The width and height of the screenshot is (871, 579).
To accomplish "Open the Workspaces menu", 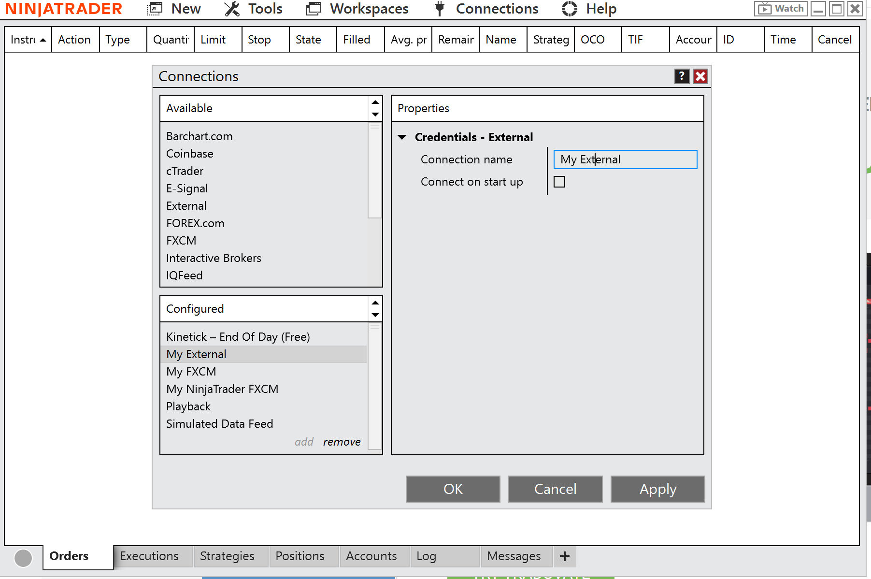I will (x=357, y=9).
